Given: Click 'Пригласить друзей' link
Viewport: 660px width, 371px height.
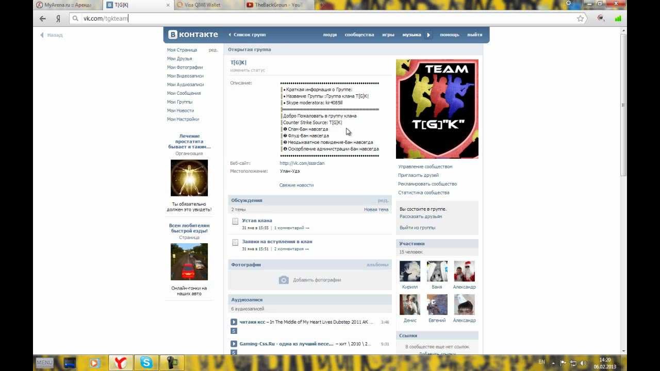Looking at the screenshot, I should (x=419, y=176).
